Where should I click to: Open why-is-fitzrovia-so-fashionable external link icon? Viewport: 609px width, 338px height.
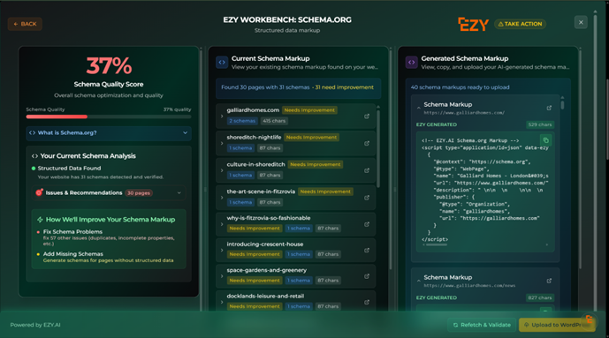pos(367,224)
